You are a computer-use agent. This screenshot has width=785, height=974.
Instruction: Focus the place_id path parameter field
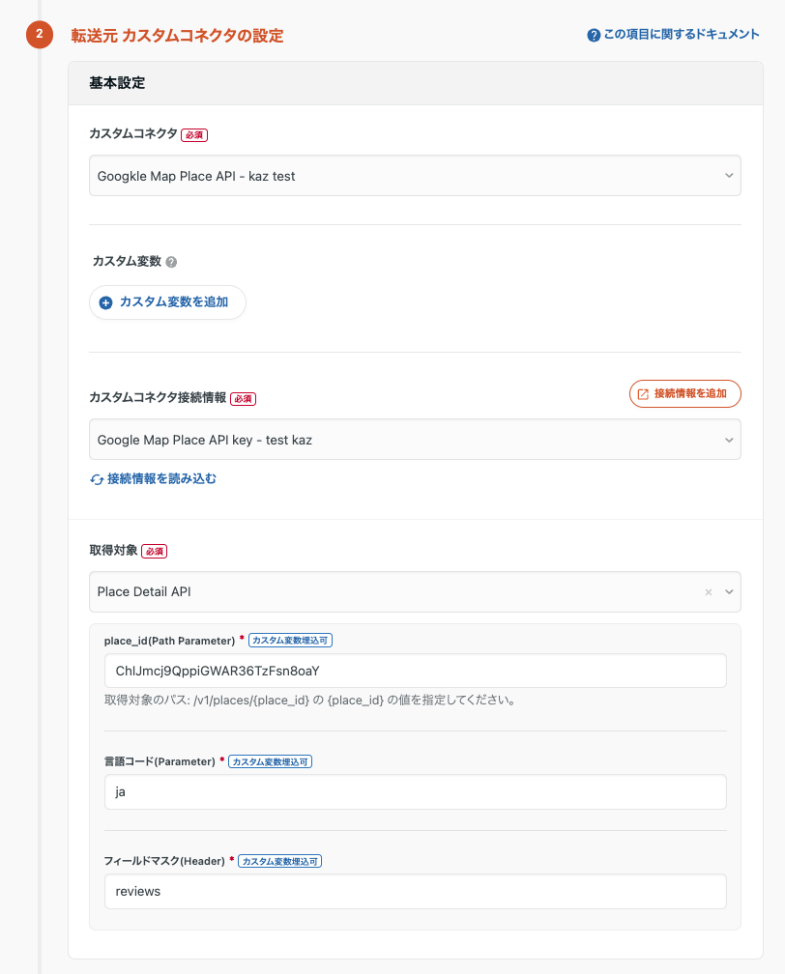(415, 671)
